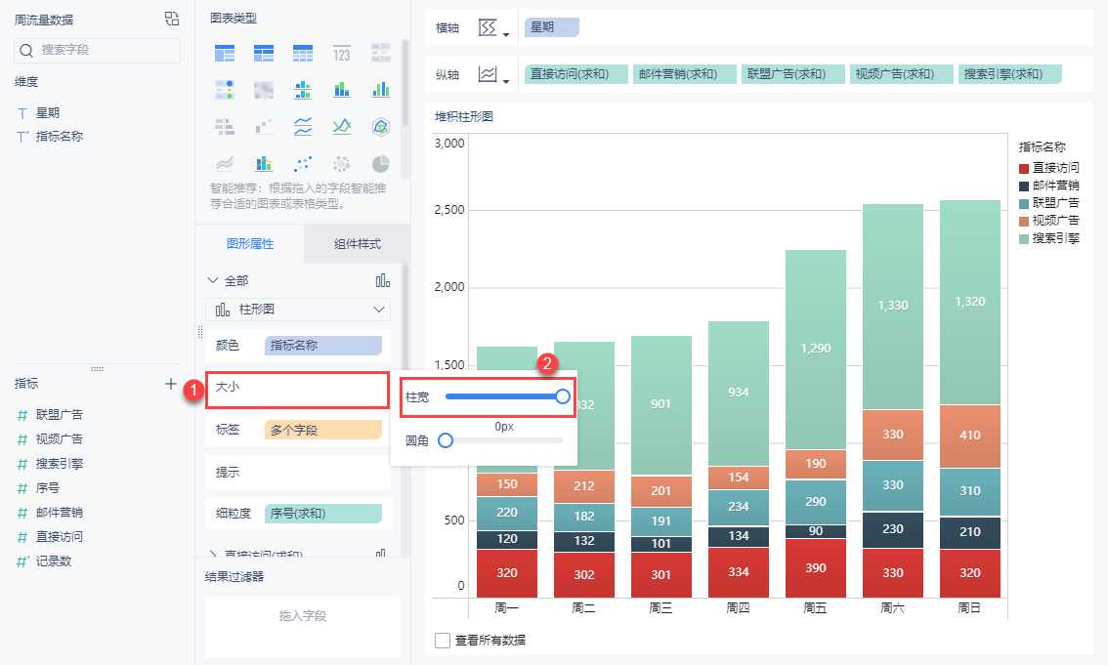1108x665 pixels.
Task: Open the 纵轴 axis options dropdown arrow
Action: tap(505, 81)
